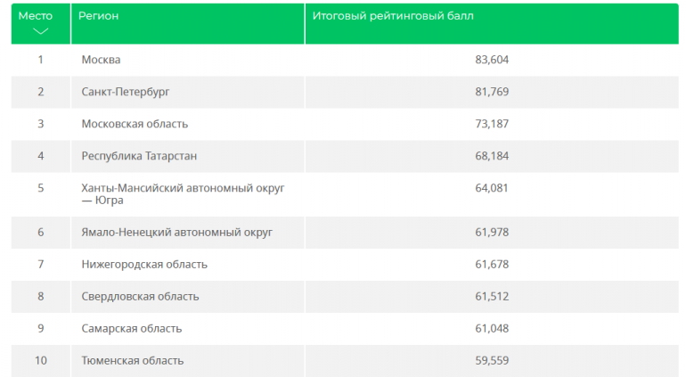
Task: Click the score 81,769 cell
Action: pyautogui.click(x=492, y=92)
